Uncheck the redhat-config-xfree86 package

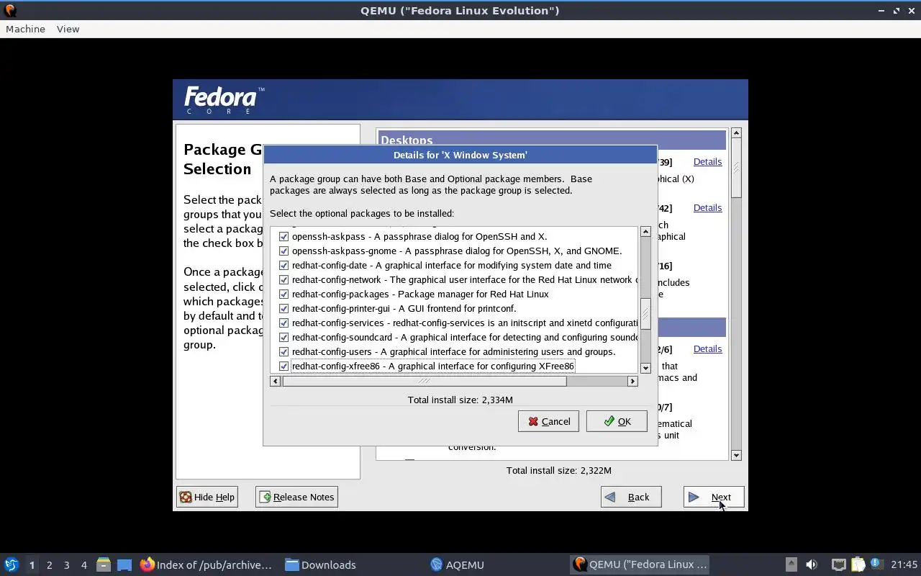click(x=283, y=366)
